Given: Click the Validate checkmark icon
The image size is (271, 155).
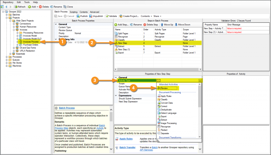Looking at the screenshot, I should point(107,16).
